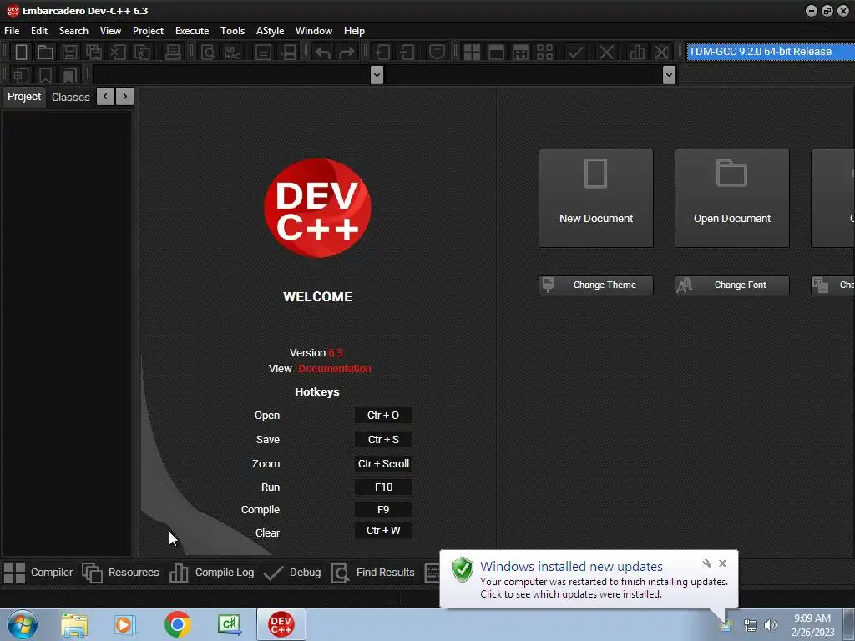The width and height of the screenshot is (855, 641).
Task: Open the Execute menu
Action: tap(192, 31)
